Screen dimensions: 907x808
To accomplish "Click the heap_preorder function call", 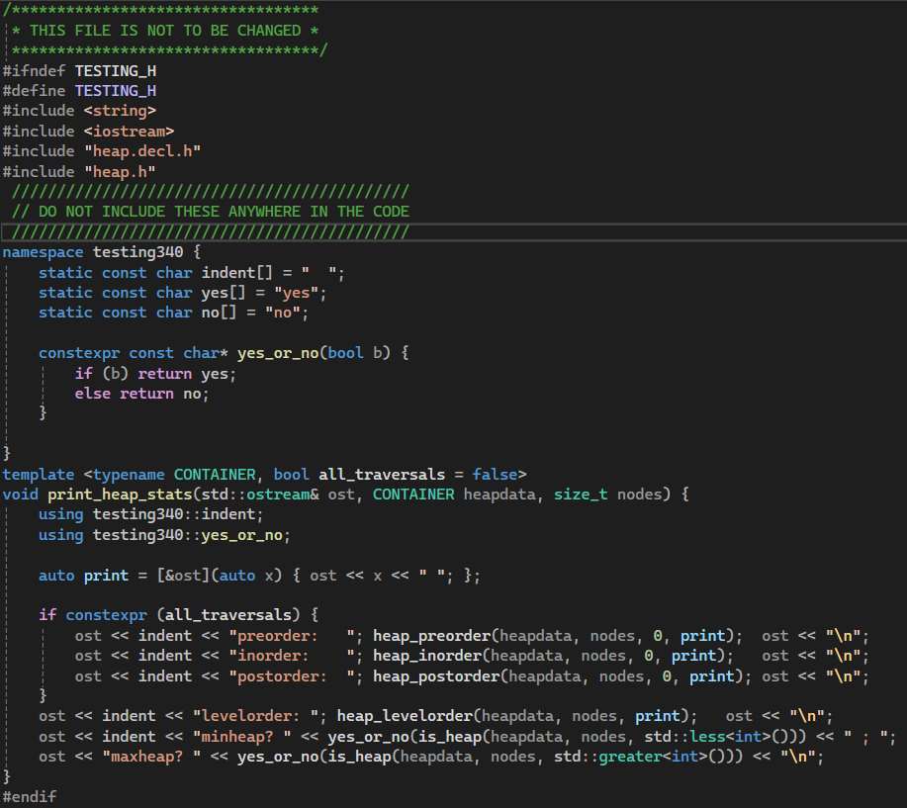I will (431, 636).
